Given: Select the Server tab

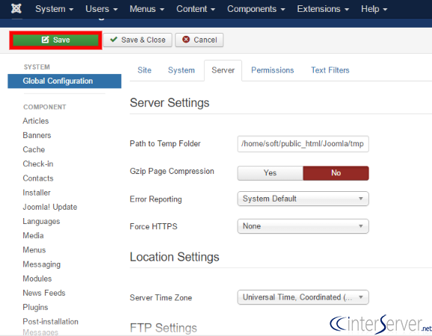Looking at the screenshot, I should coord(223,70).
